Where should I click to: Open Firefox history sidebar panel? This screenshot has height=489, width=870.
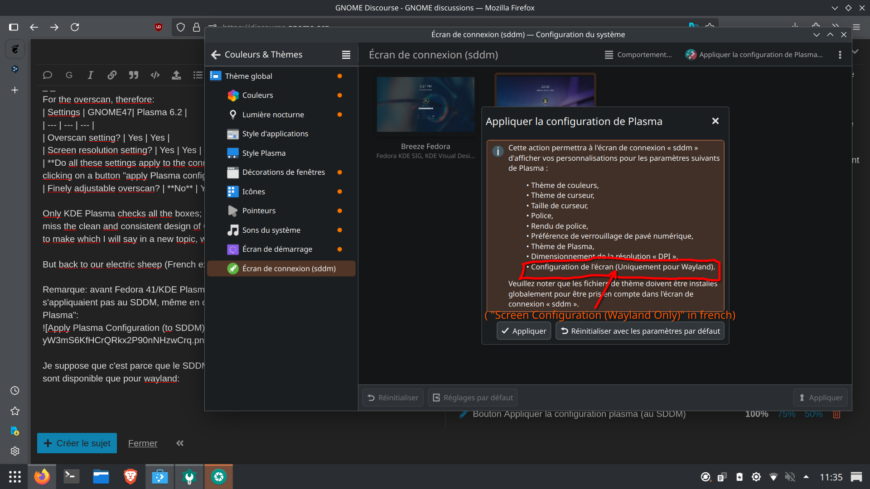click(15, 390)
